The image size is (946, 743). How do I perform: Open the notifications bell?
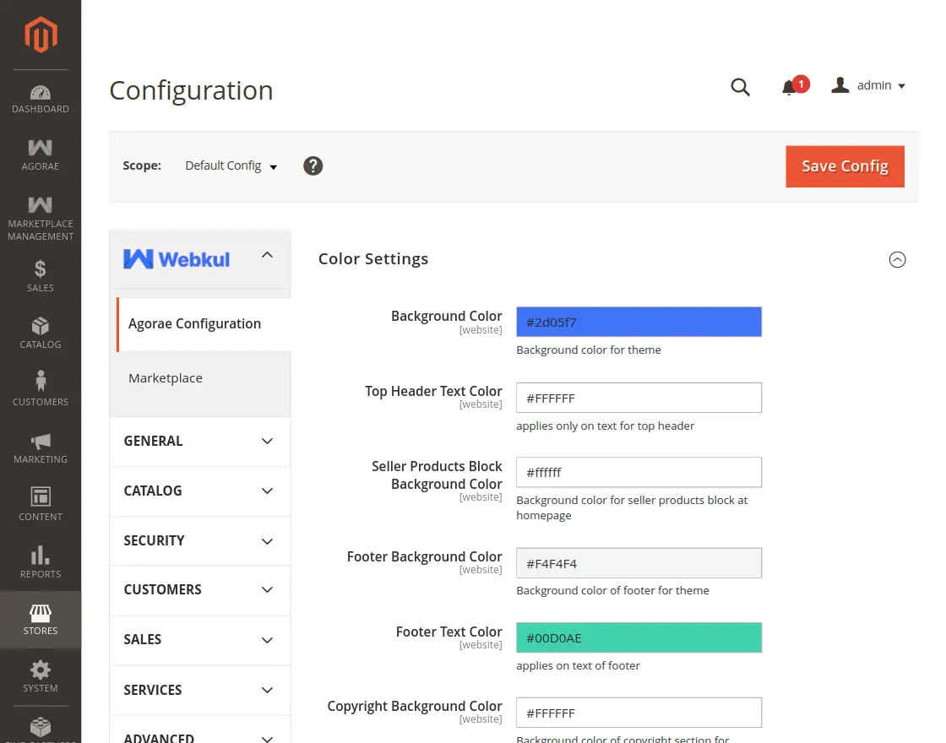click(x=790, y=87)
